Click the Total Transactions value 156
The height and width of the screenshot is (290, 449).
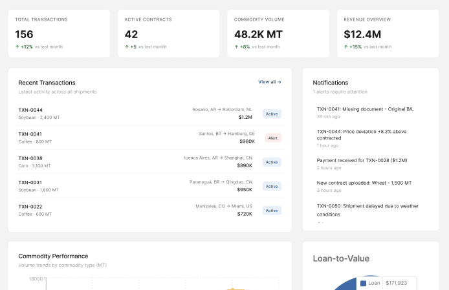(24, 34)
